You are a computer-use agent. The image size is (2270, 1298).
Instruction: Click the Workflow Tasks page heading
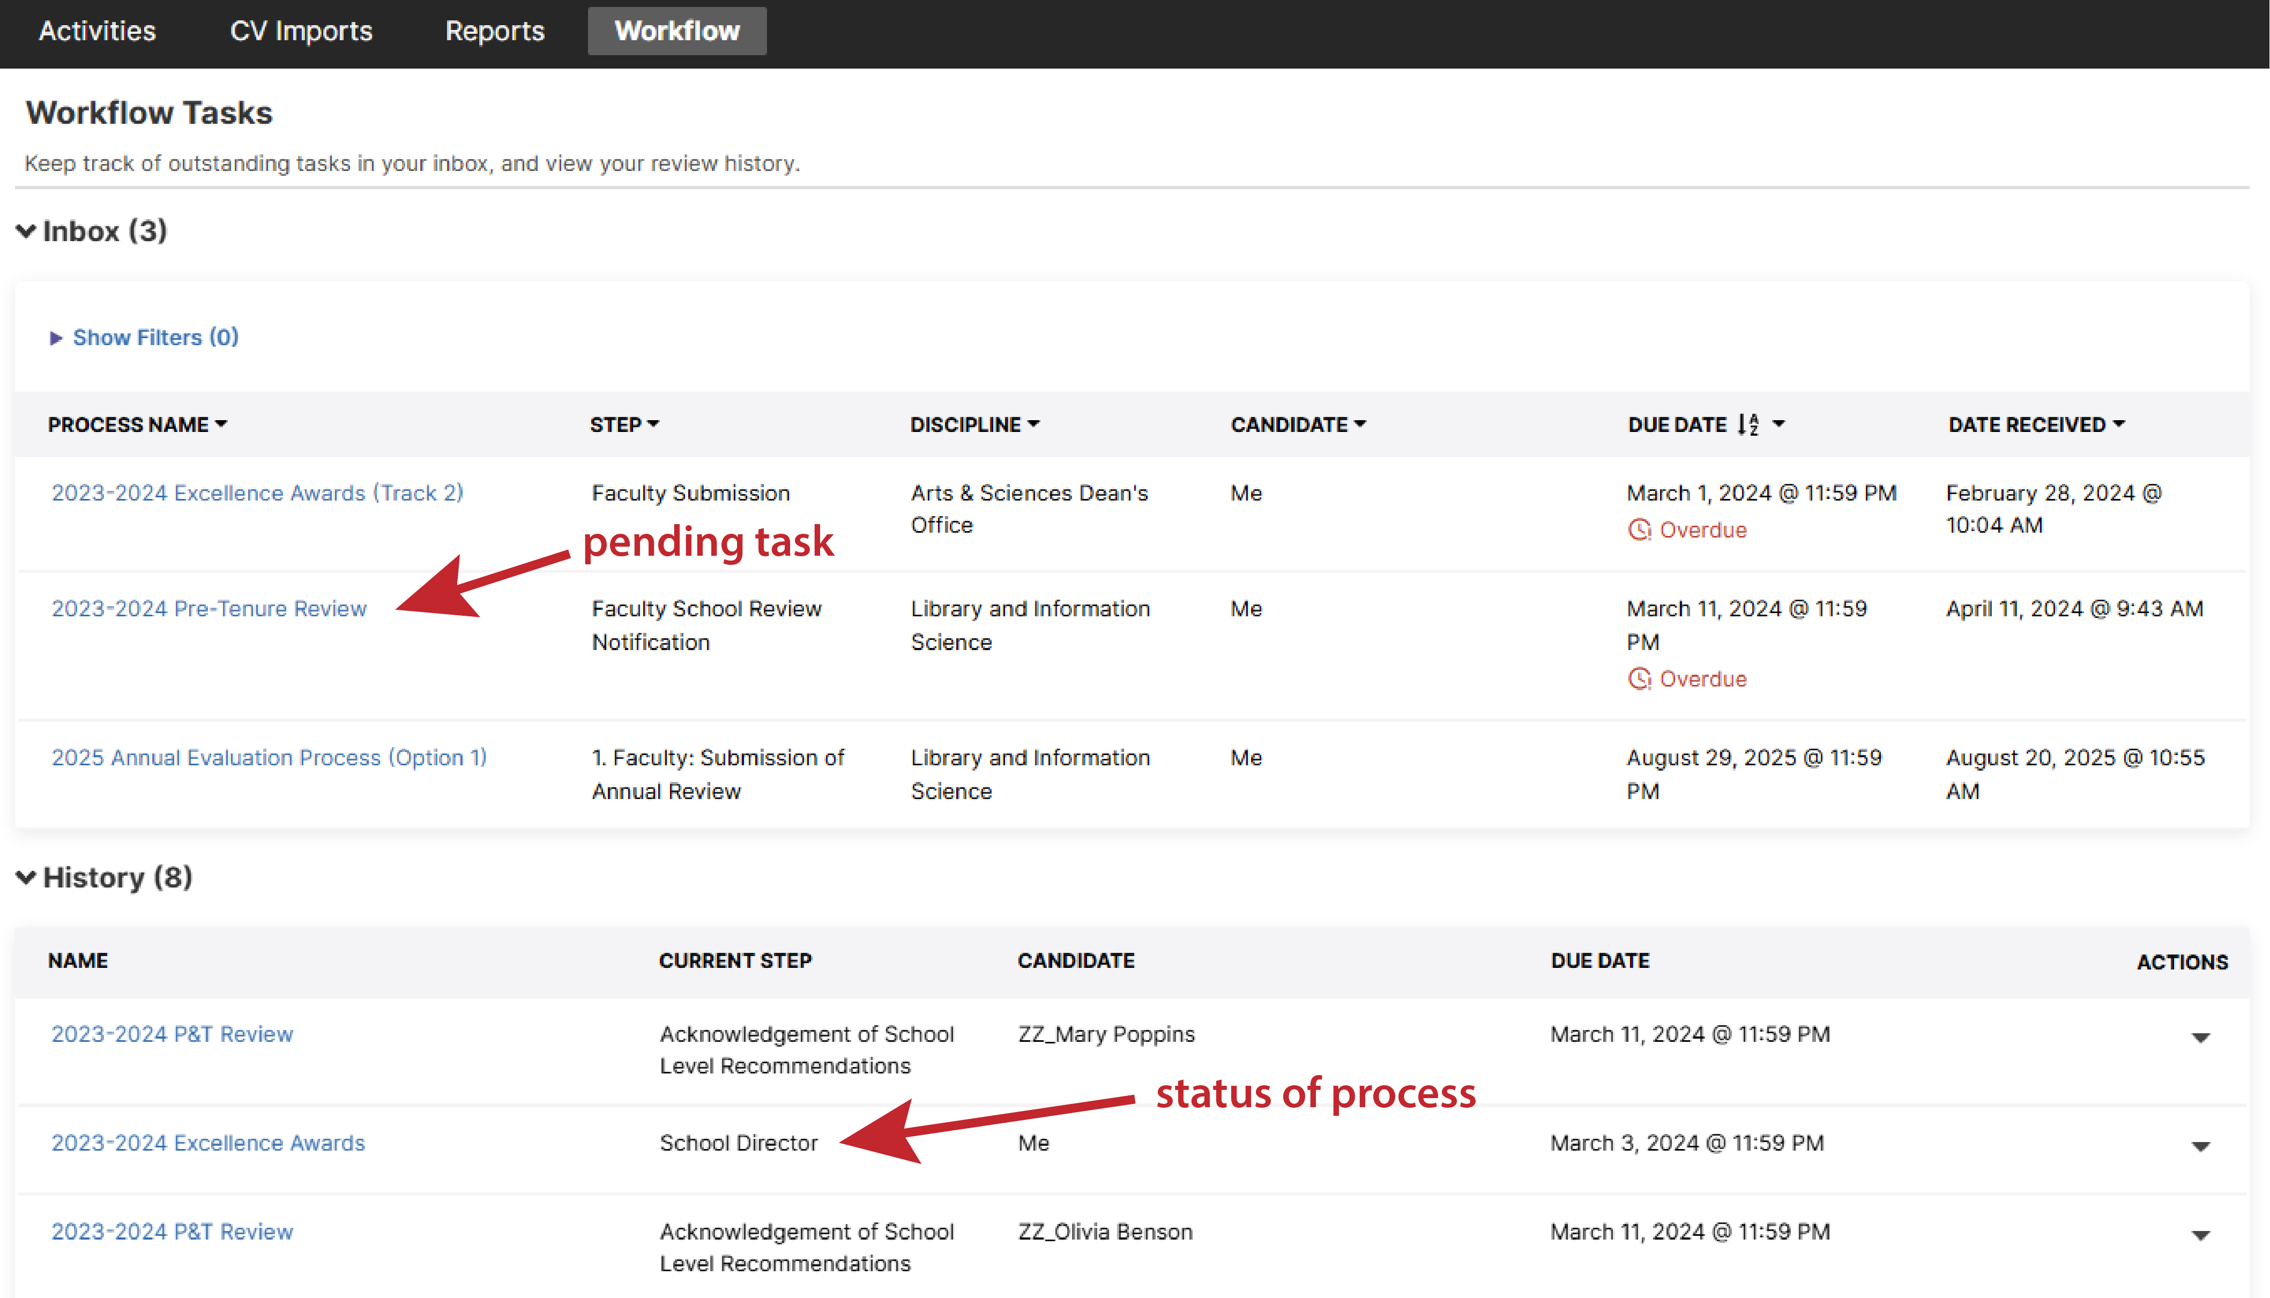tap(149, 113)
